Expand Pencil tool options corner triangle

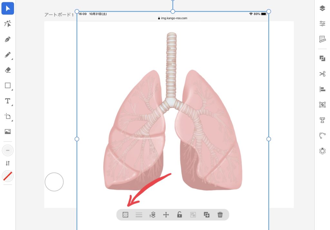pyautogui.click(x=12, y=59)
